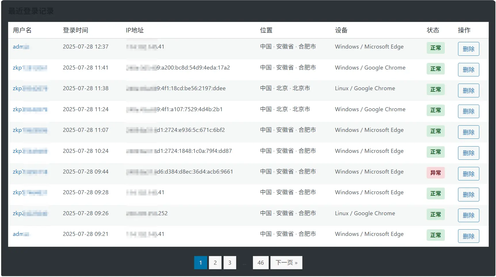Click the 登录时间 column header
The width and height of the screenshot is (496, 277).
click(75, 30)
